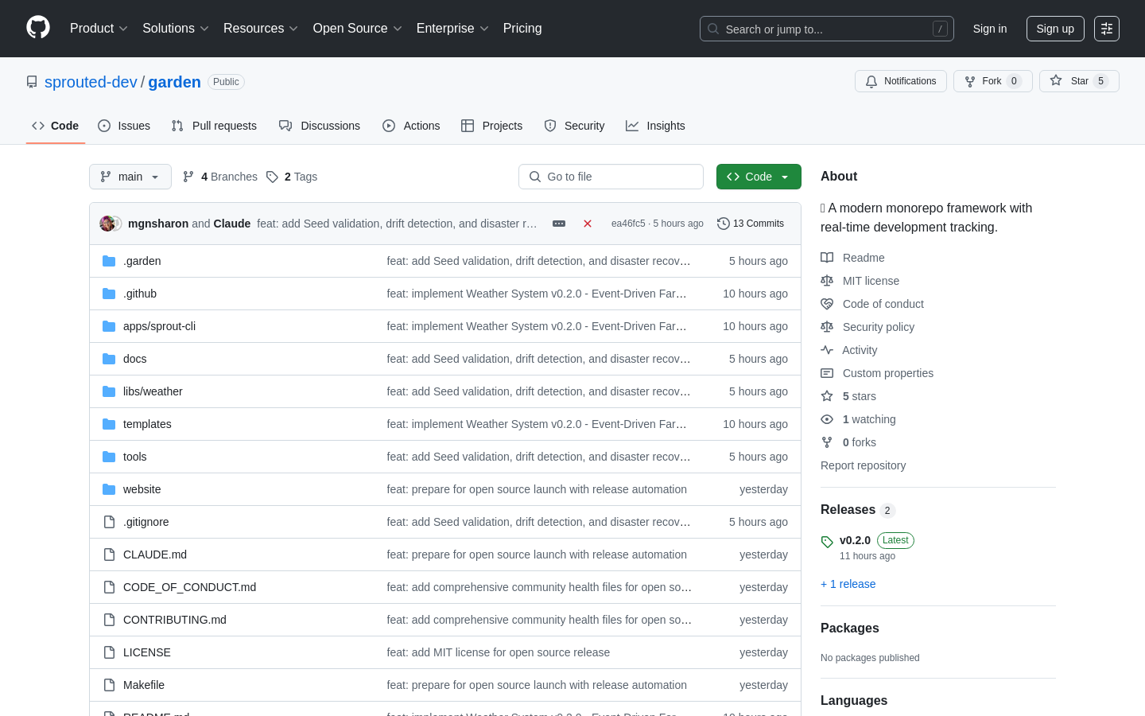Click the red failed status X icon
The width and height of the screenshot is (1145, 716).
(588, 224)
